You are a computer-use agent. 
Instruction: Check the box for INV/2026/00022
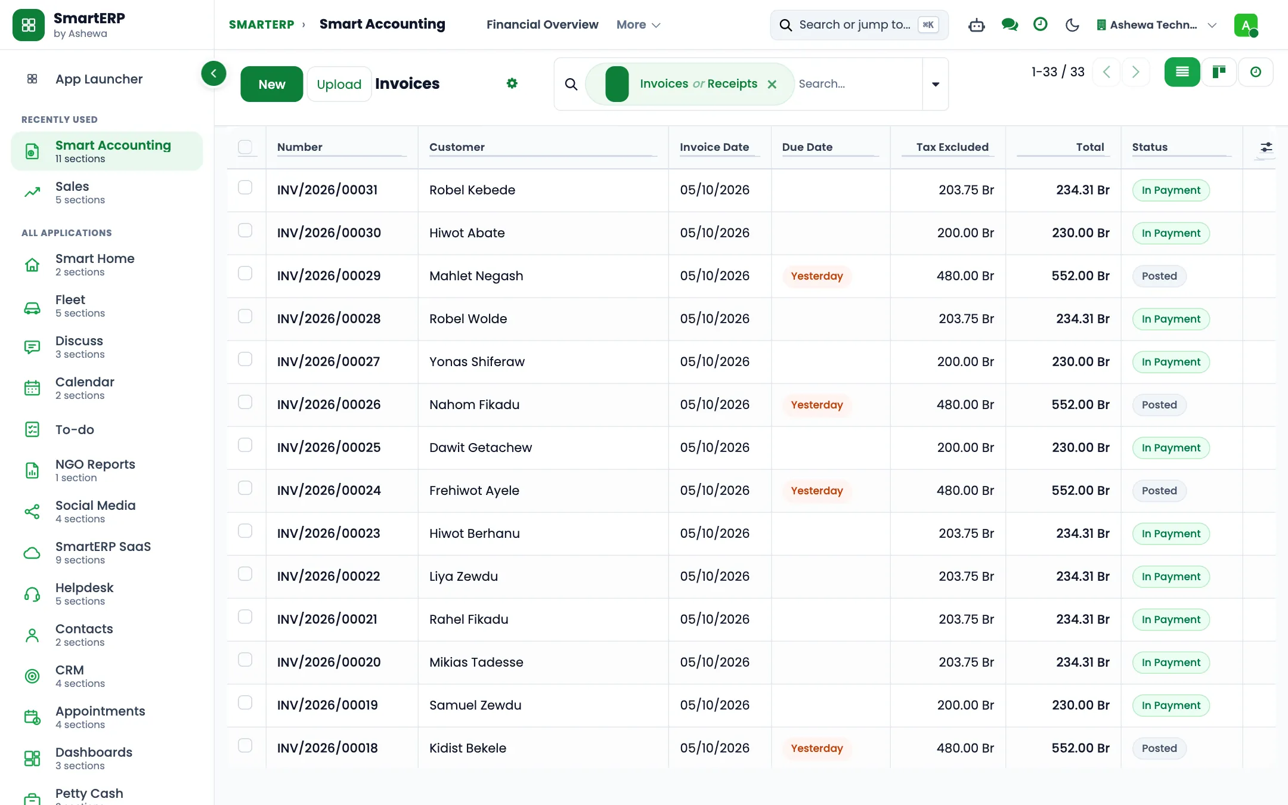pos(245,574)
